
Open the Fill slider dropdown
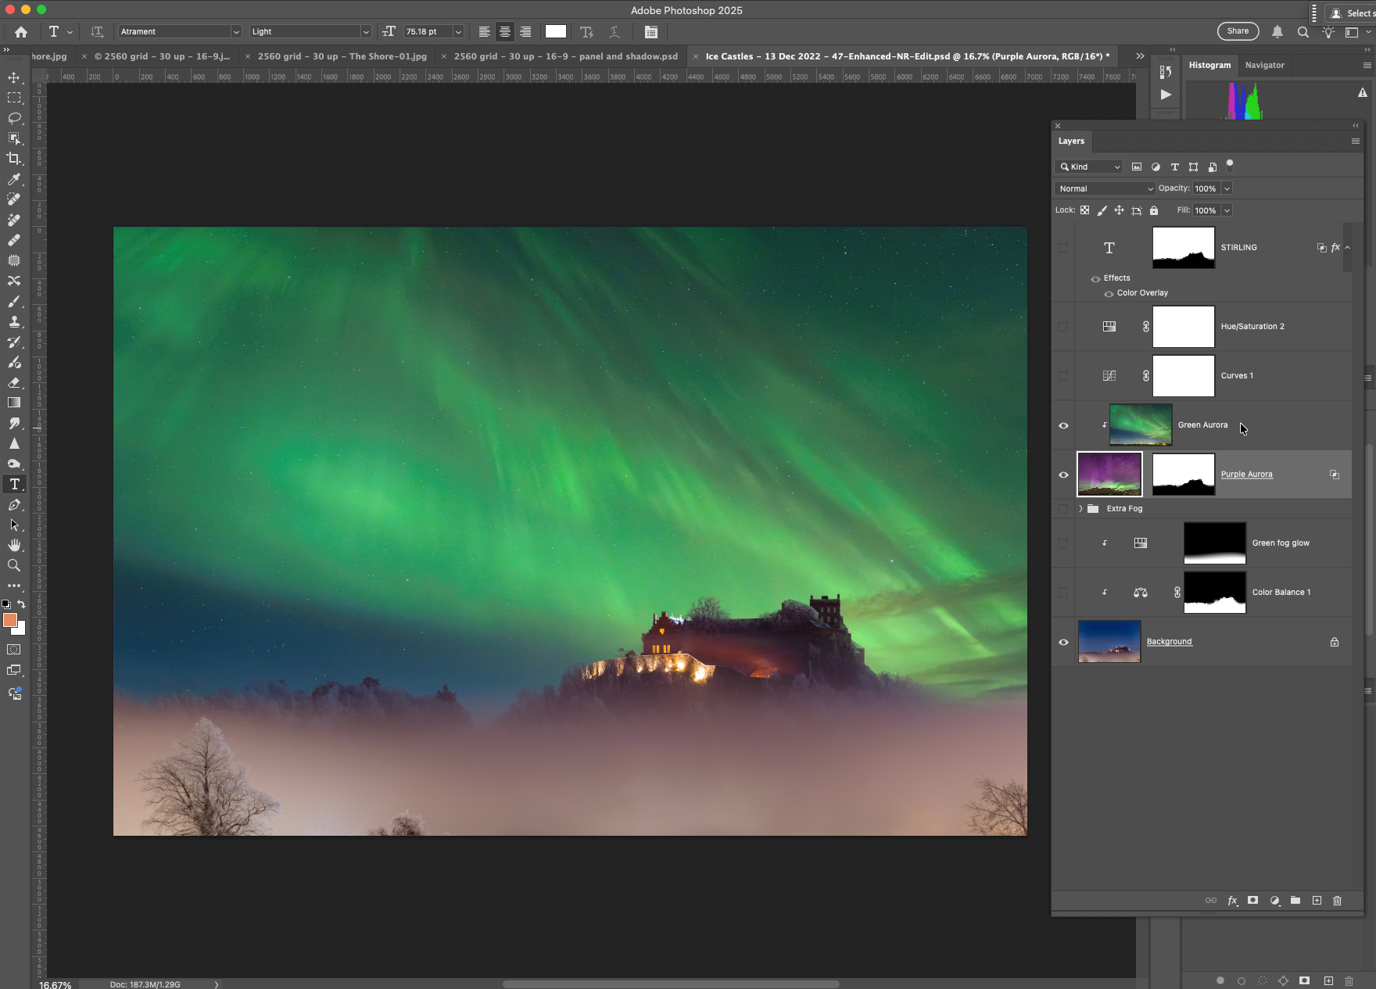point(1227,210)
